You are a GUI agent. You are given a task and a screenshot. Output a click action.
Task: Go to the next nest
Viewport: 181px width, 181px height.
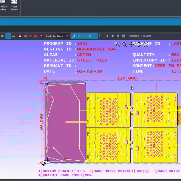pyautogui.click(x=118, y=36)
